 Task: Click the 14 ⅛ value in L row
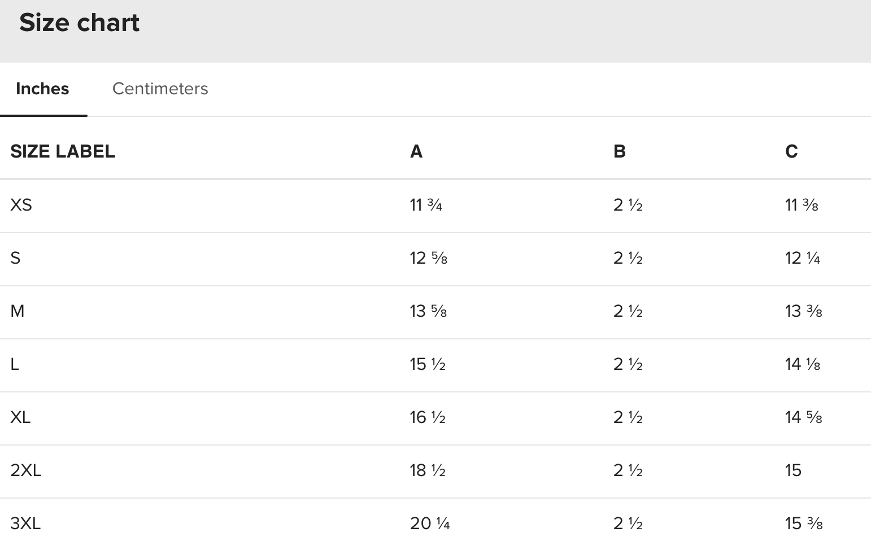coord(803,364)
